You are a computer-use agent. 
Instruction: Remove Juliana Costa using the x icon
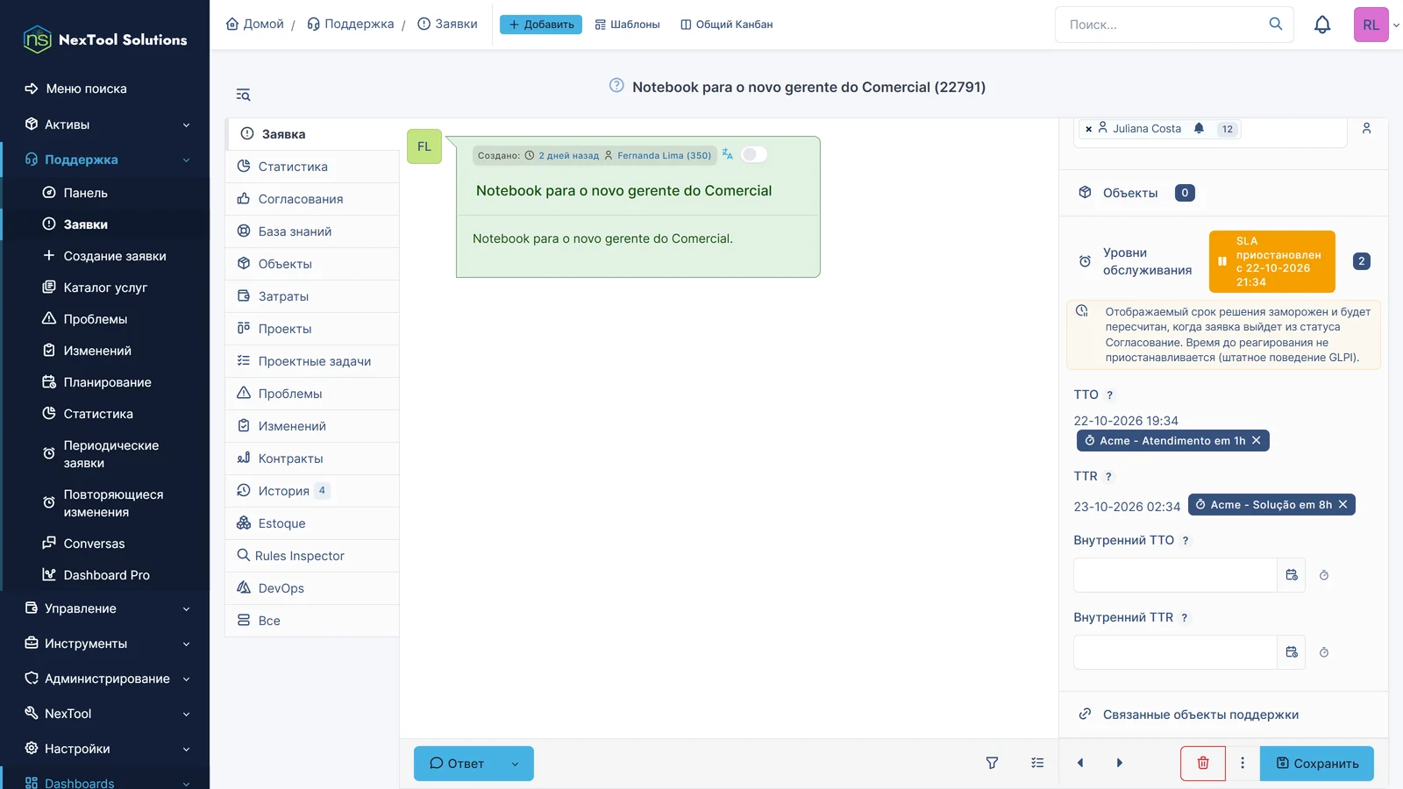point(1088,129)
